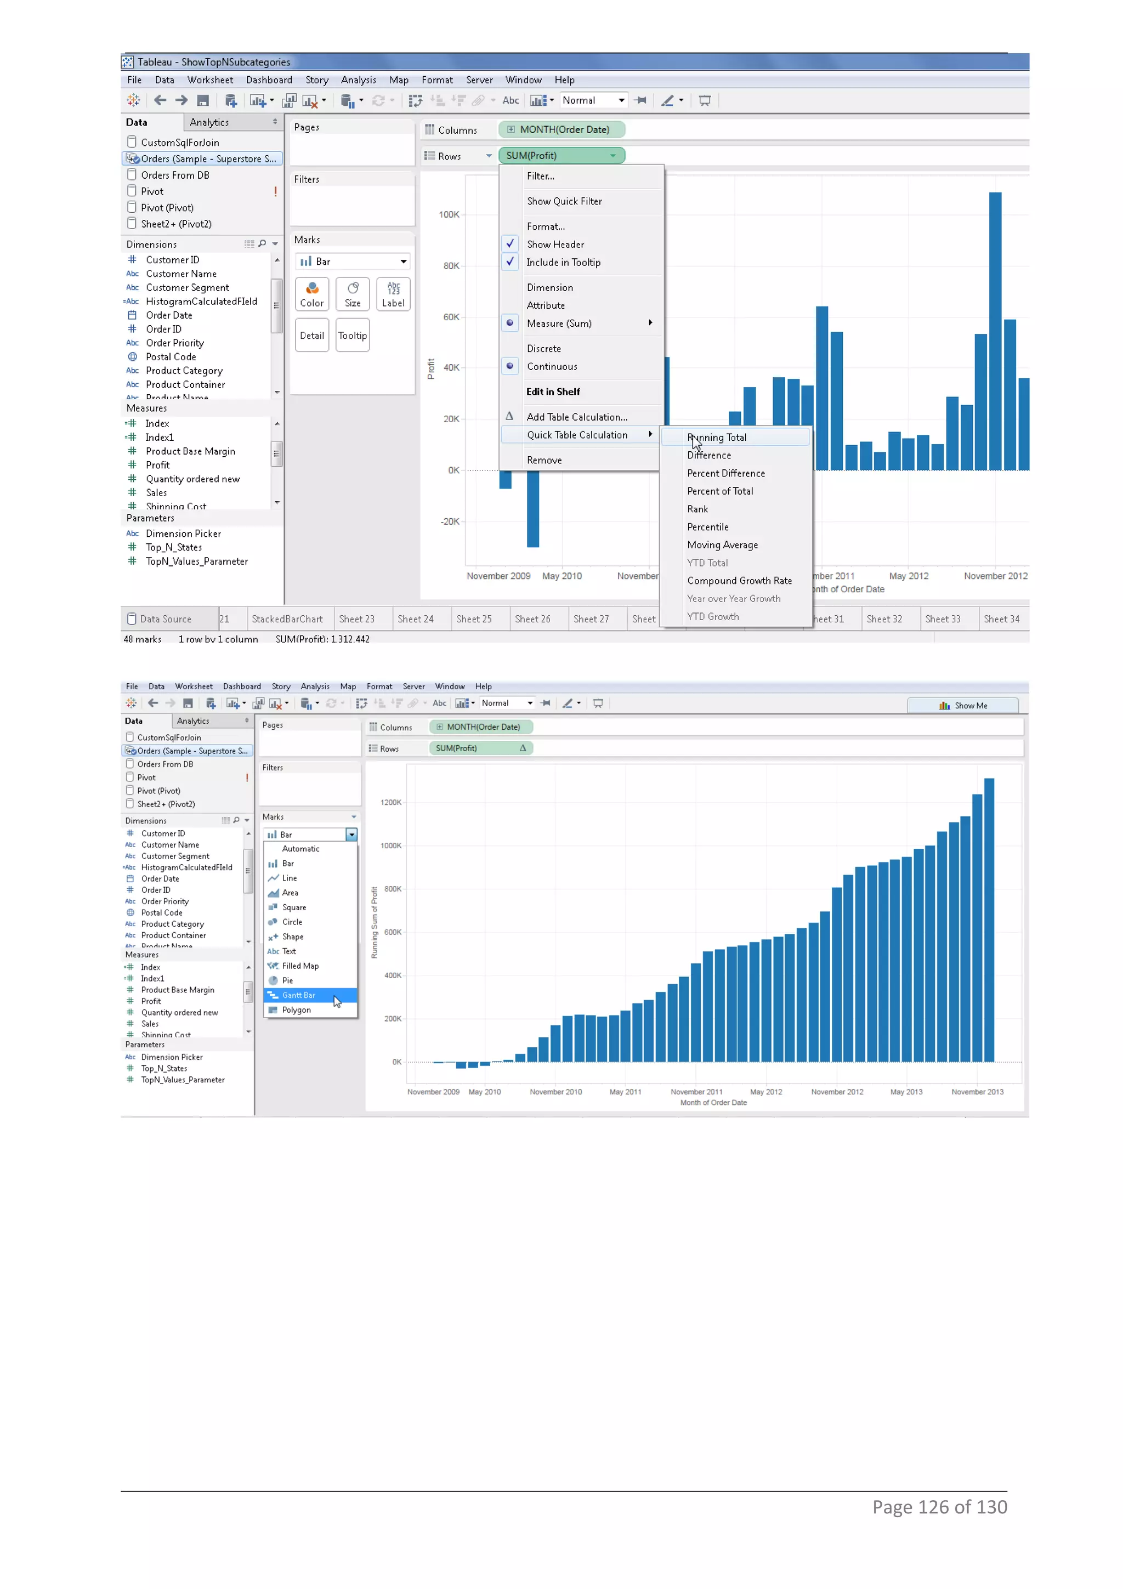The width and height of the screenshot is (1123, 1589).
Task: Click the swap rows and columns icon in the top toolbar
Action: tap(415, 101)
